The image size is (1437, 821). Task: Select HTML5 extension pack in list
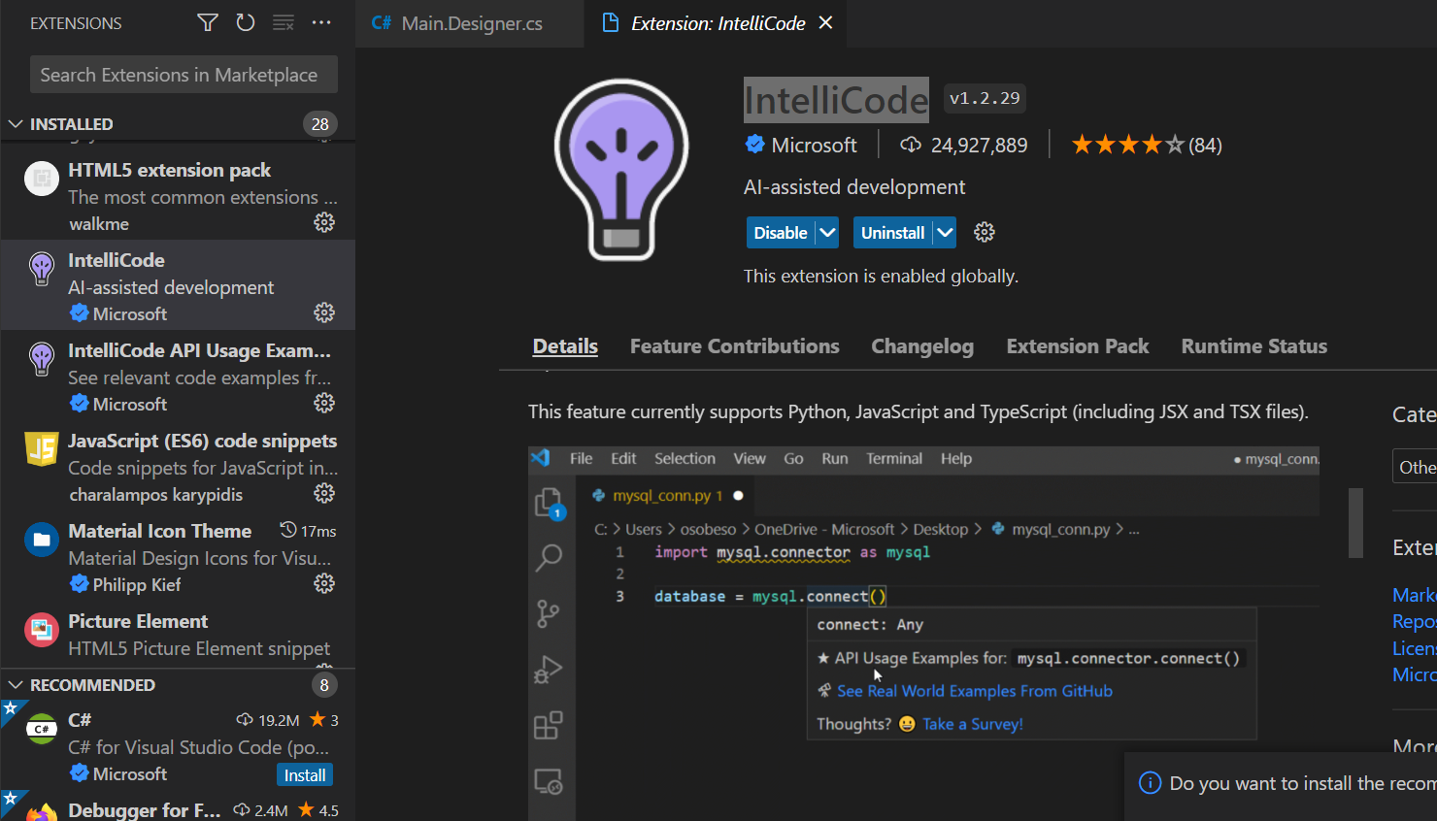click(x=178, y=195)
